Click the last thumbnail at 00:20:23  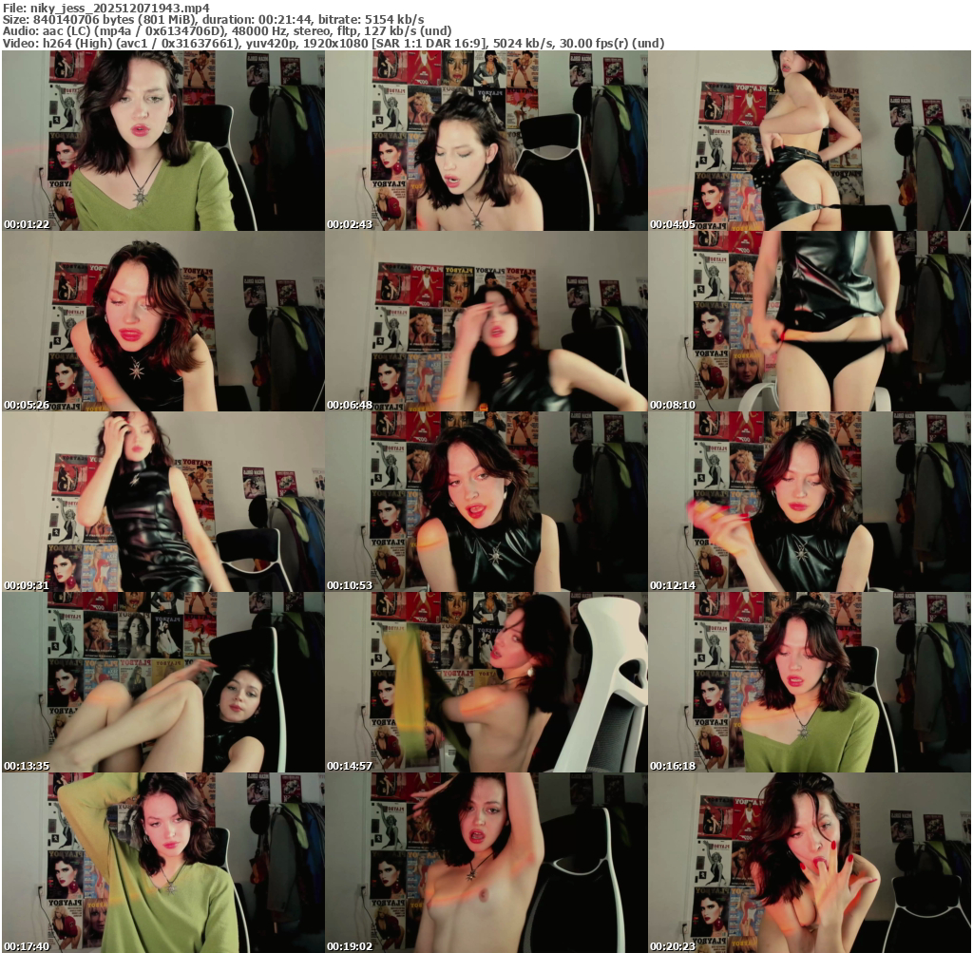(x=809, y=863)
